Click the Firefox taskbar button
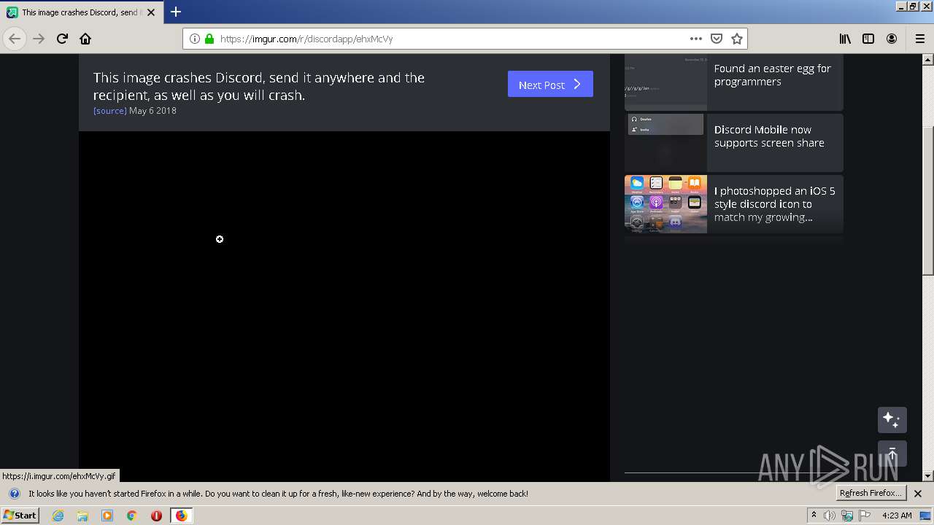934x525 pixels. click(181, 516)
